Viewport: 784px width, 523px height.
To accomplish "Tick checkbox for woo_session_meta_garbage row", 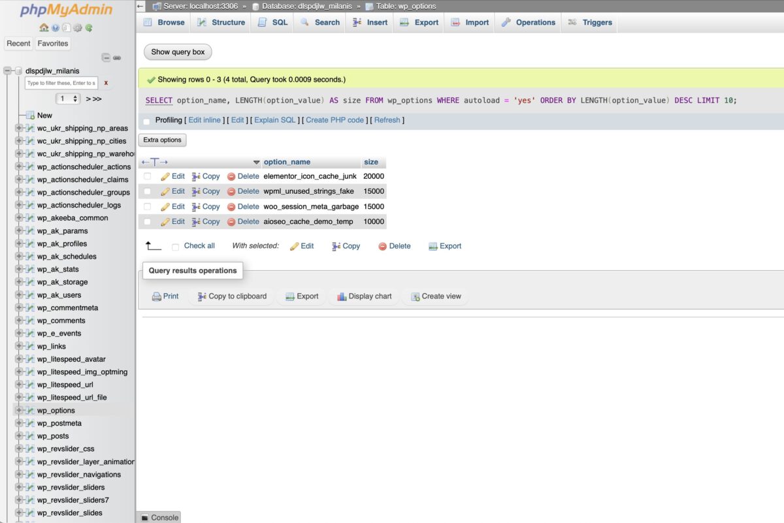I will coord(147,206).
